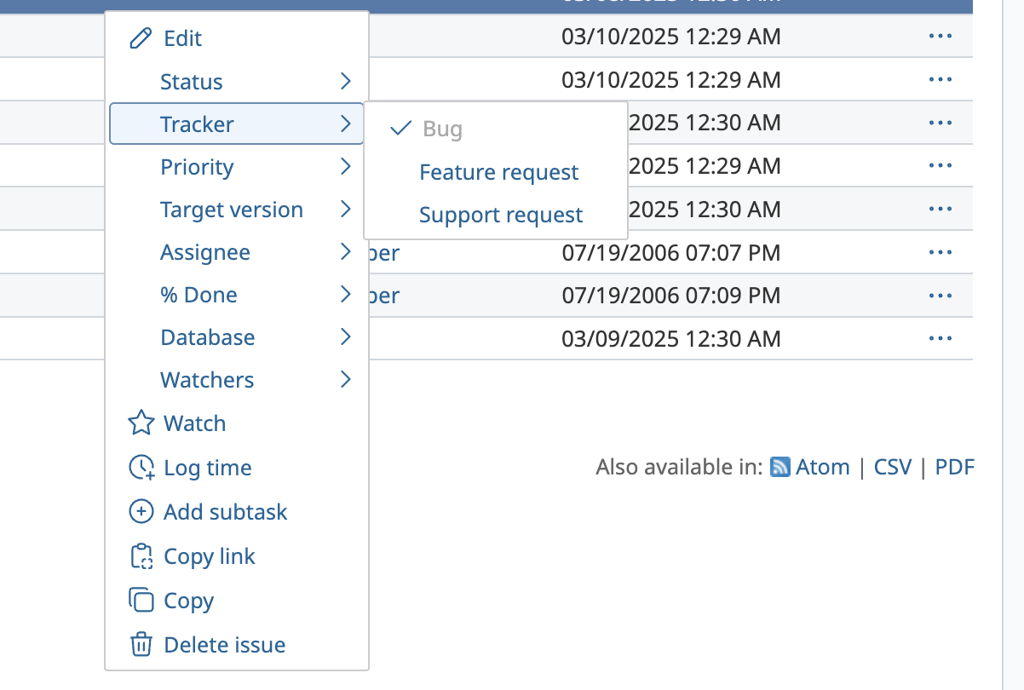
Task: Click the star Watch icon
Action: point(141,423)
